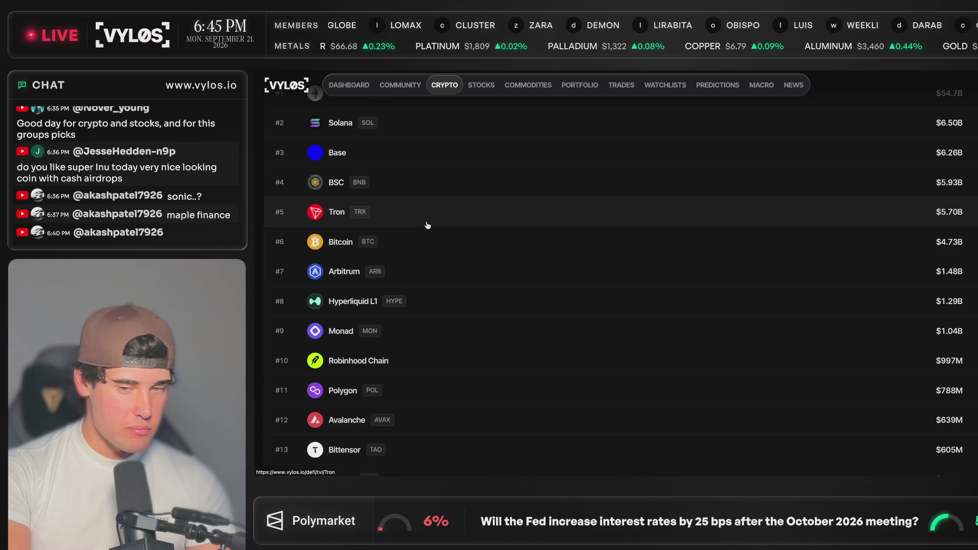Open the Stocks tab
This screenshot has width=978, height=550.
click(x=481, y=85)
